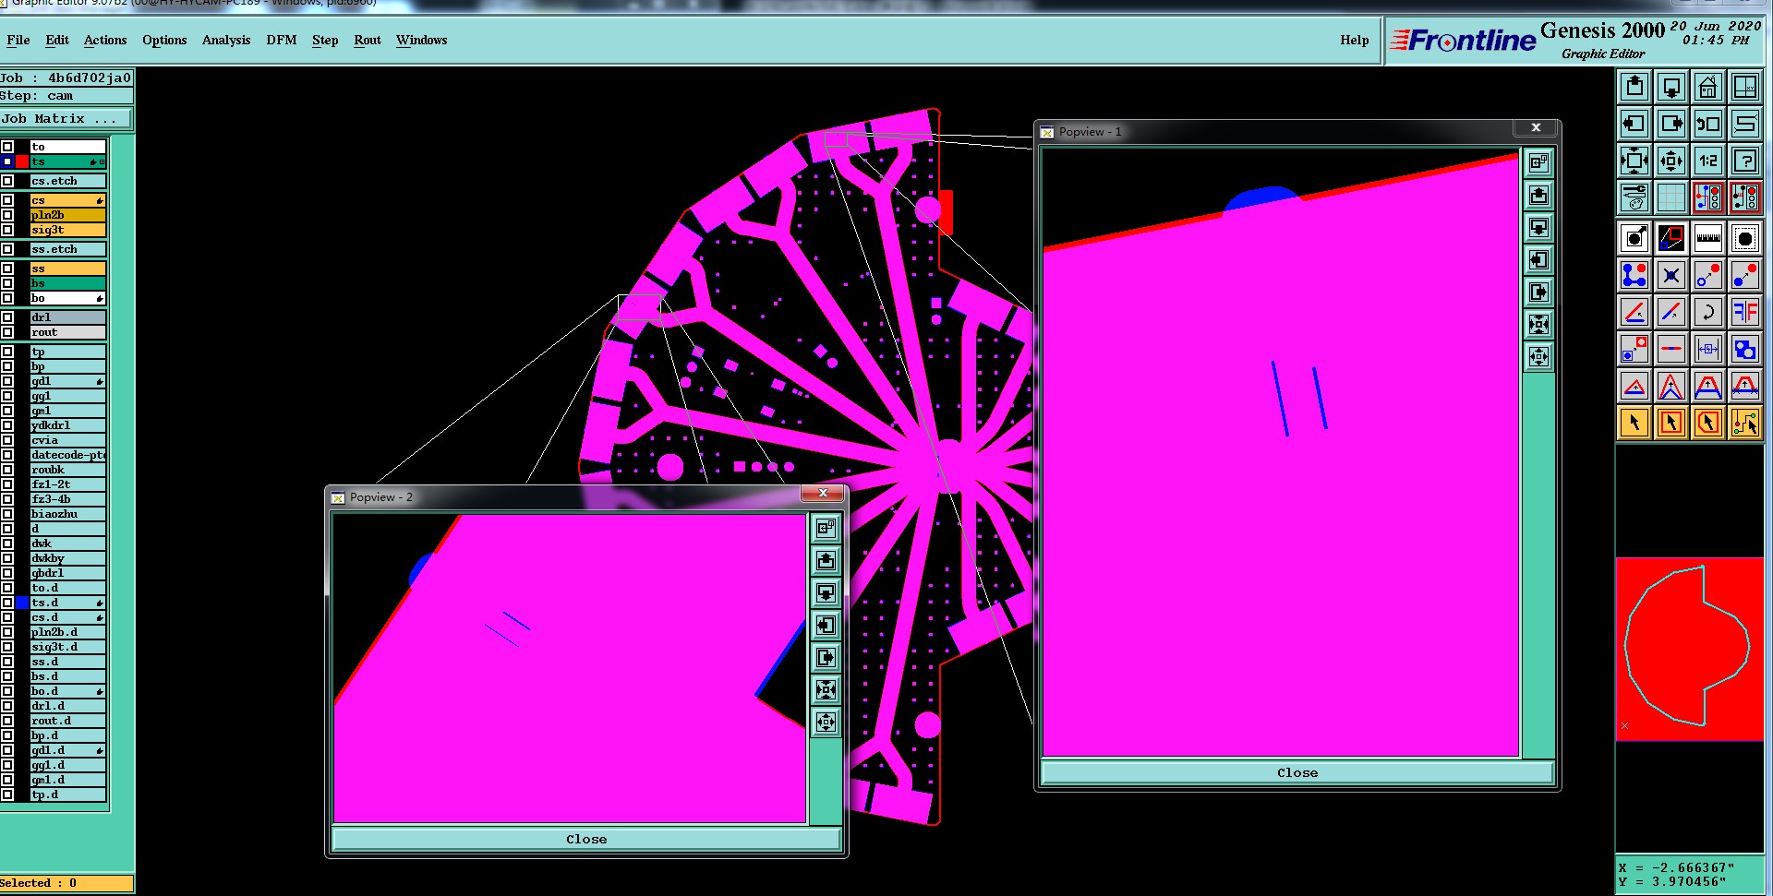Toggle the 'ss.etch' layer checkbox

pos(7,249)
